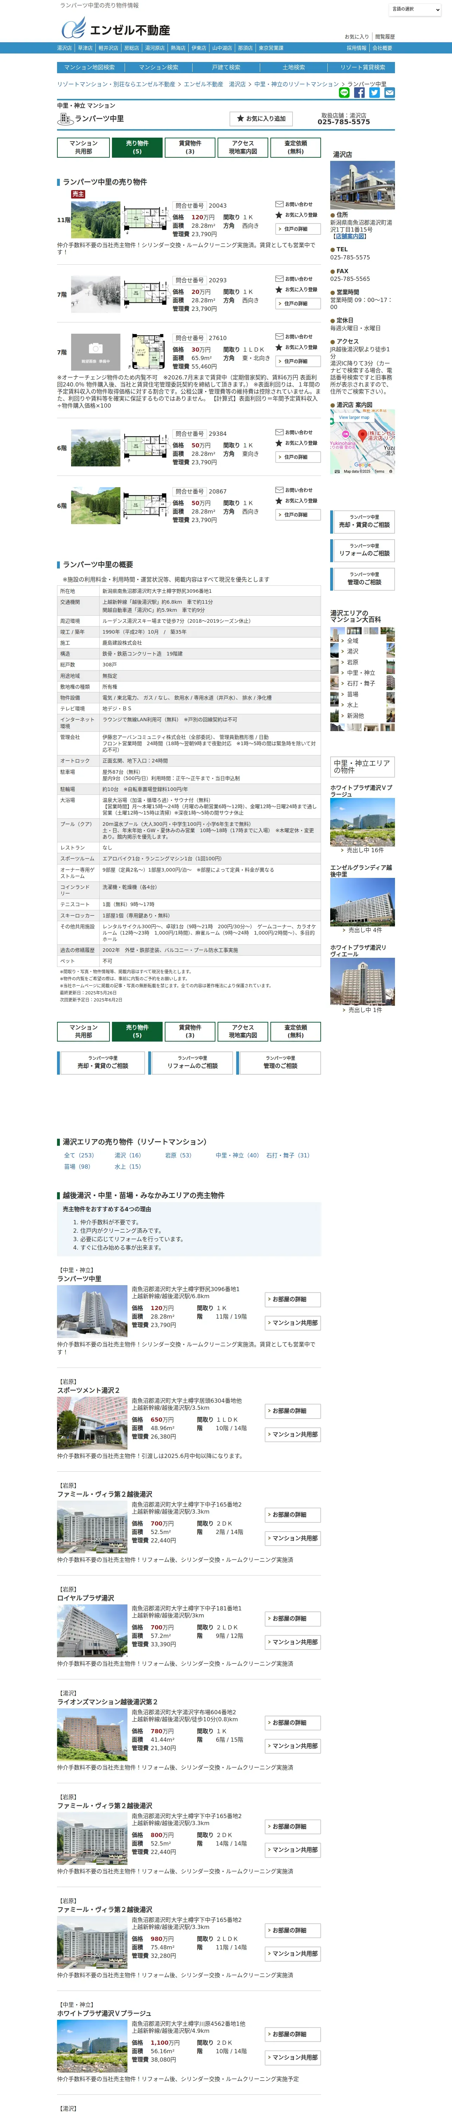Switch to the upper マンション共用部 tab
This screenshot has width=452, height=2112.
(84, 147)
